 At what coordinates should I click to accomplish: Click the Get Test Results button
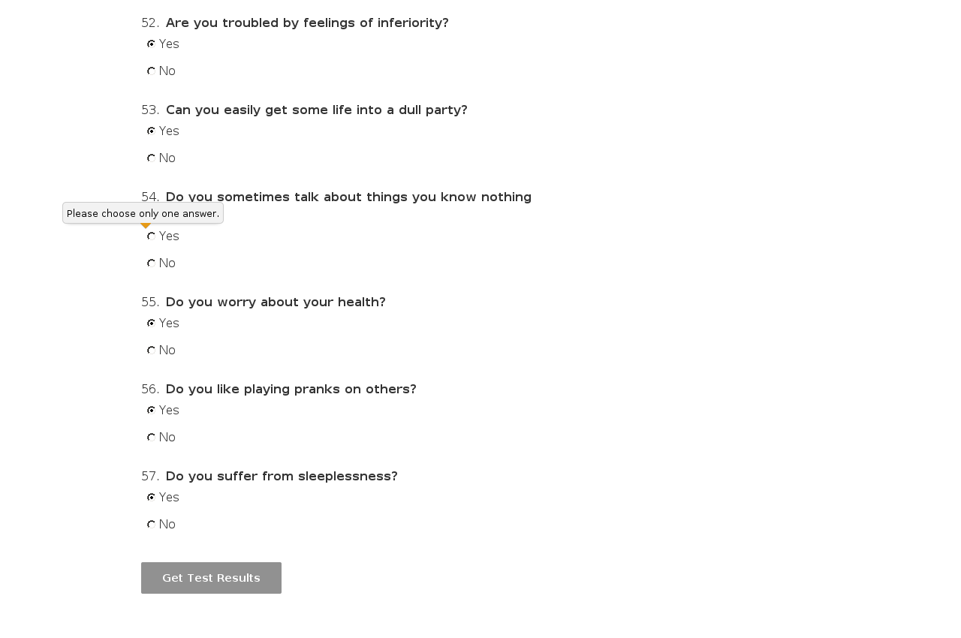pyautogui.click(x=211, y=578)
